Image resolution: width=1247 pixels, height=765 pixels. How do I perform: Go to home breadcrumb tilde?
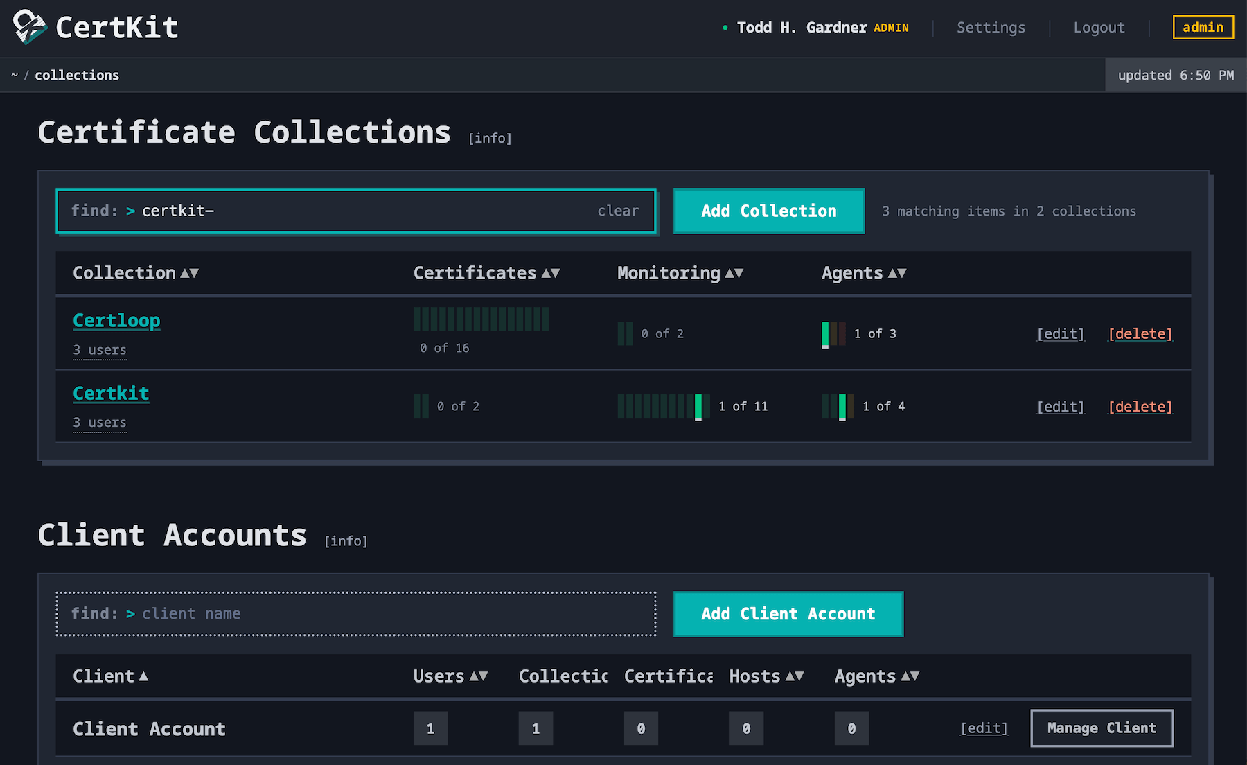click(x=15, y=75)
